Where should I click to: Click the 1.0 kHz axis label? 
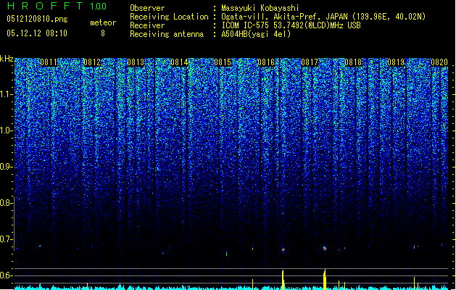[7, 130]
